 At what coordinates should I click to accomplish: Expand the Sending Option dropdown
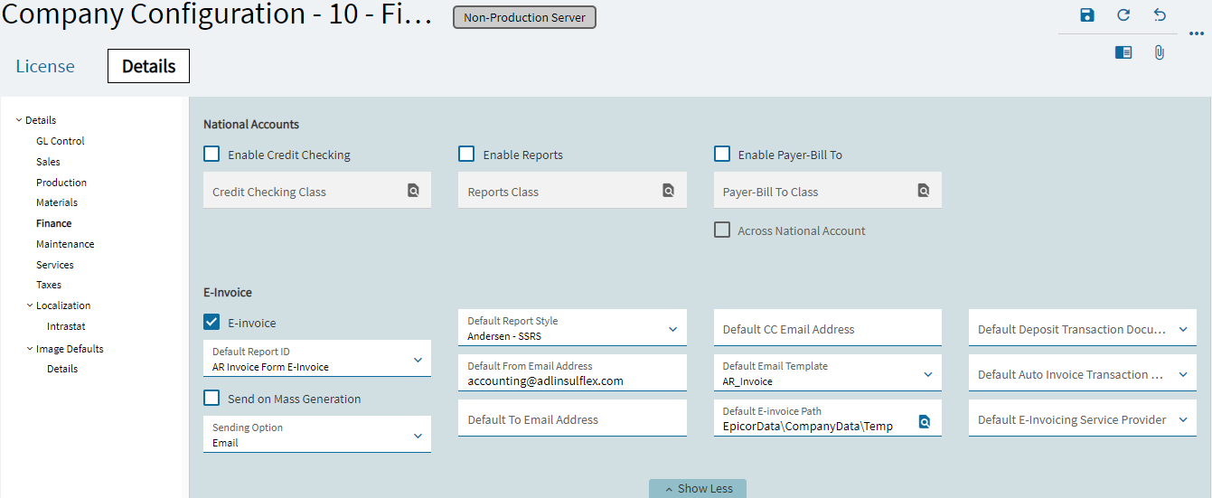coord(418,436)
